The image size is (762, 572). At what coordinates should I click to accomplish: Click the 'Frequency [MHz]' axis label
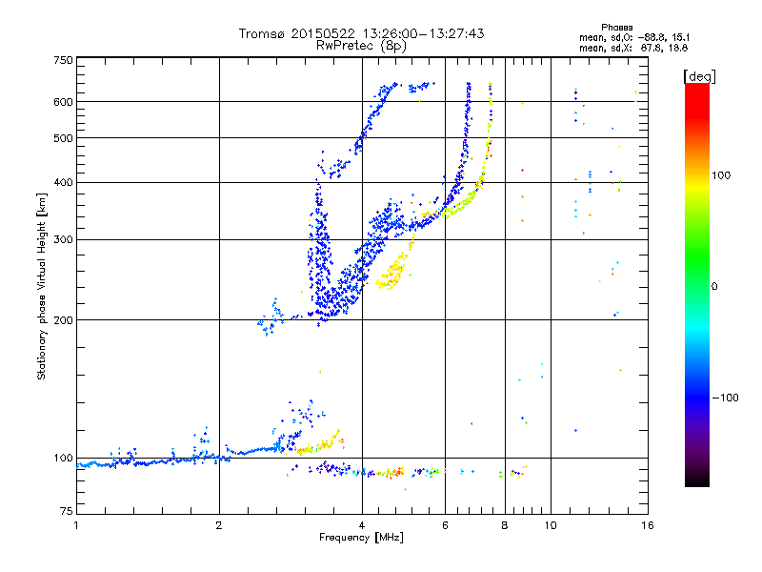361,538
